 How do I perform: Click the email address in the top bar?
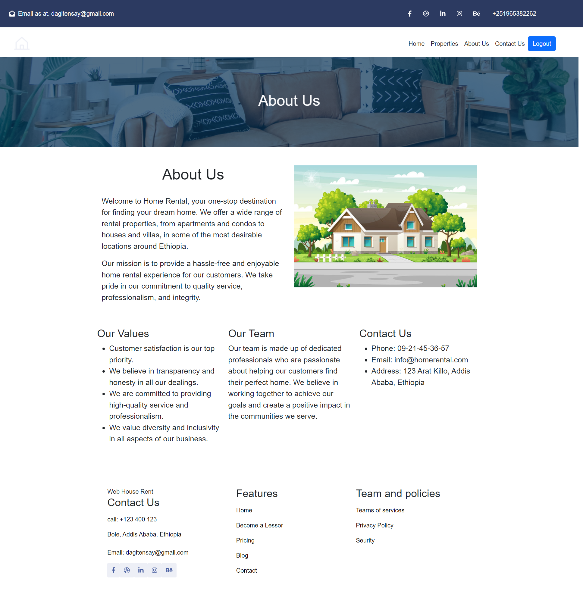(x=85, y=13)
